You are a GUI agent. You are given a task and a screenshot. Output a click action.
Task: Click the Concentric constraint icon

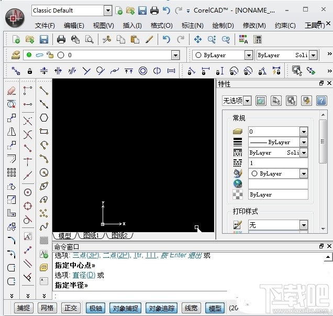pyautogui.click(x=143, y=71)
